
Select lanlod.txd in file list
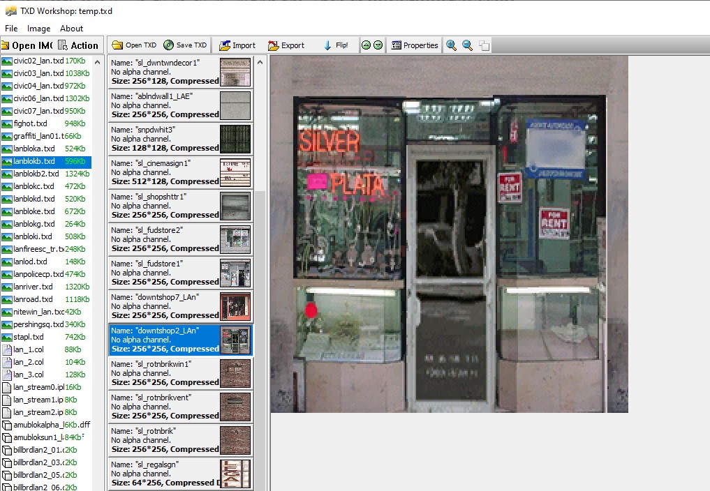[x=46, y=262]
